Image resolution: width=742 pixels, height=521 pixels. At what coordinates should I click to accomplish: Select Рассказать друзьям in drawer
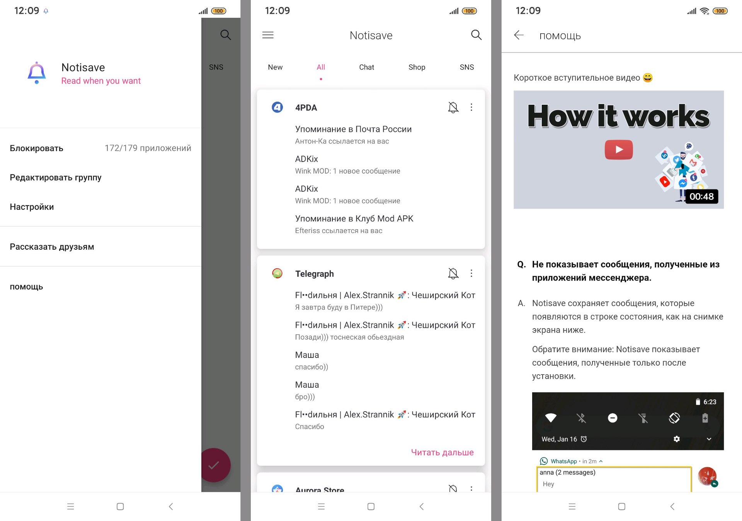(52, 247)
